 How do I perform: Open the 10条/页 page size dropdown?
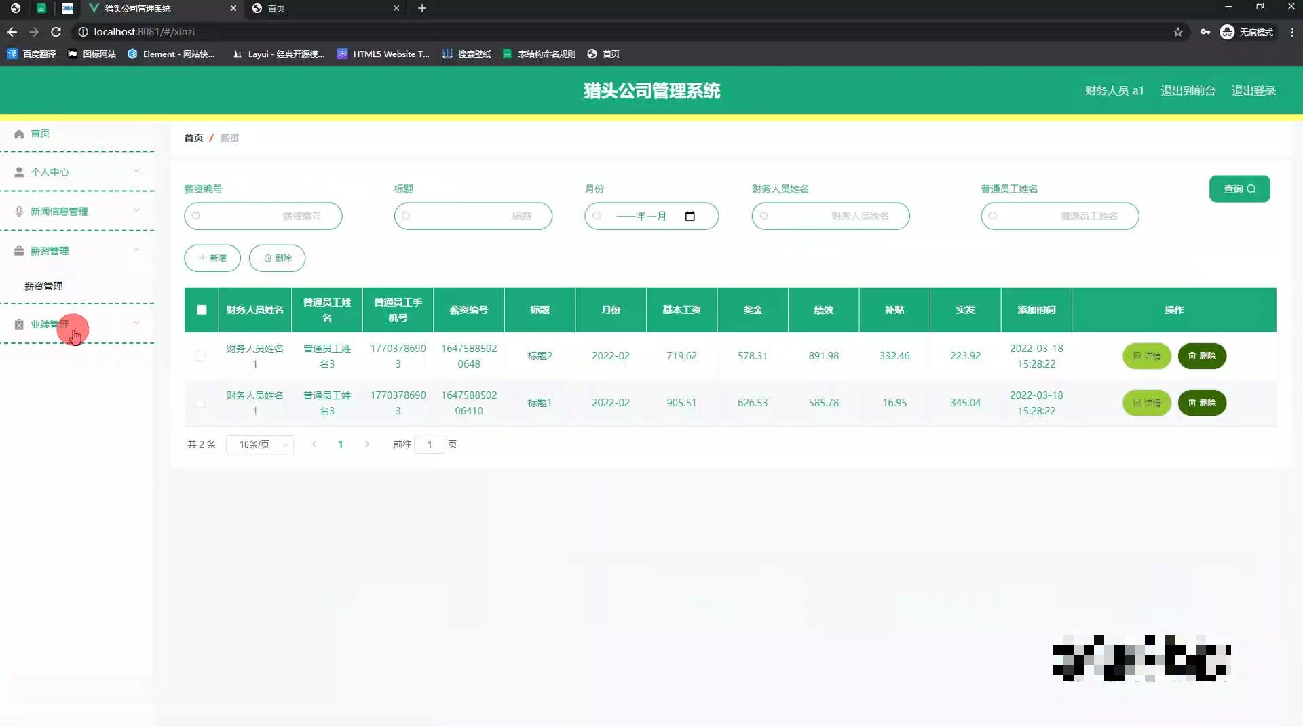[x=260, y=444]
